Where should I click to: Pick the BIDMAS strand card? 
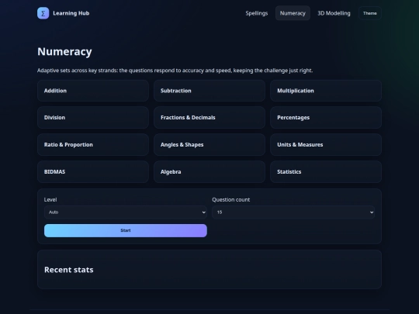tap(93, 172)
